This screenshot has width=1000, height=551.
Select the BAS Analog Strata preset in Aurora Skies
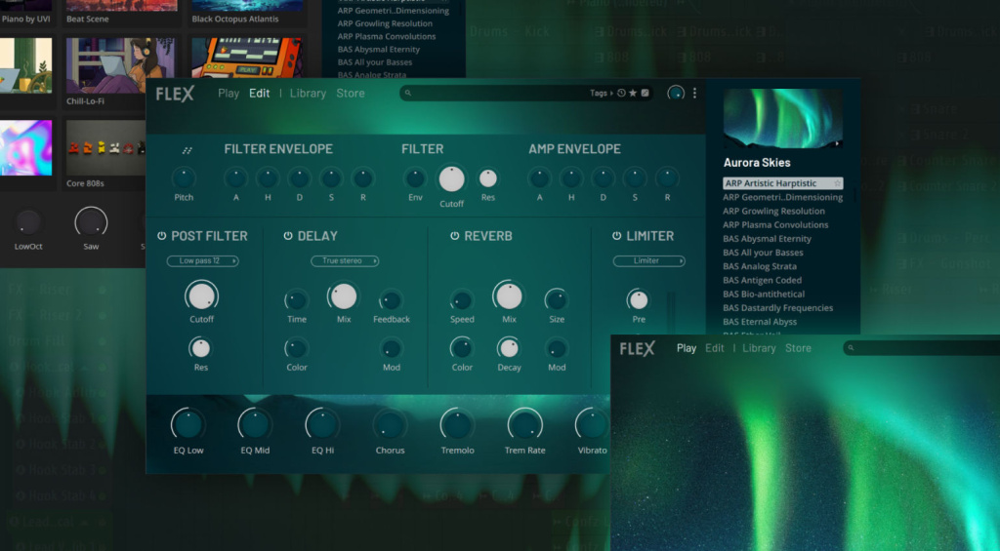[x=760, y=266]
